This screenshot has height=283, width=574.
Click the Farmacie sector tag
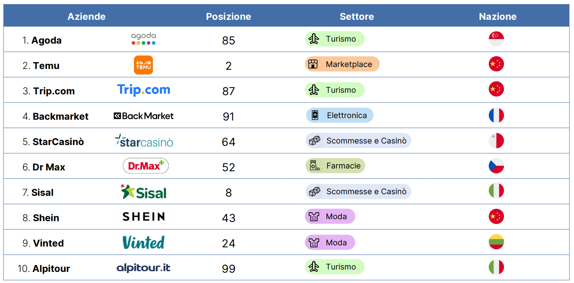click(336, 166)
